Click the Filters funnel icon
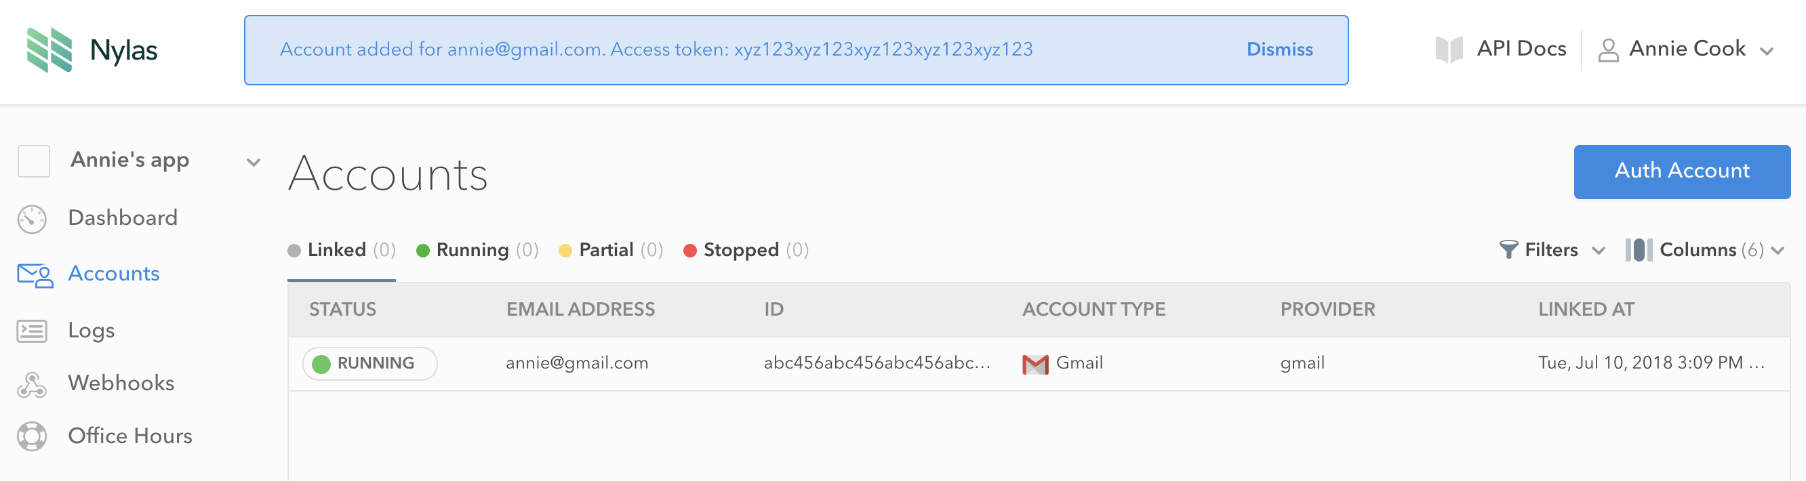1806x481 pixels. [x=1508, y=249]
